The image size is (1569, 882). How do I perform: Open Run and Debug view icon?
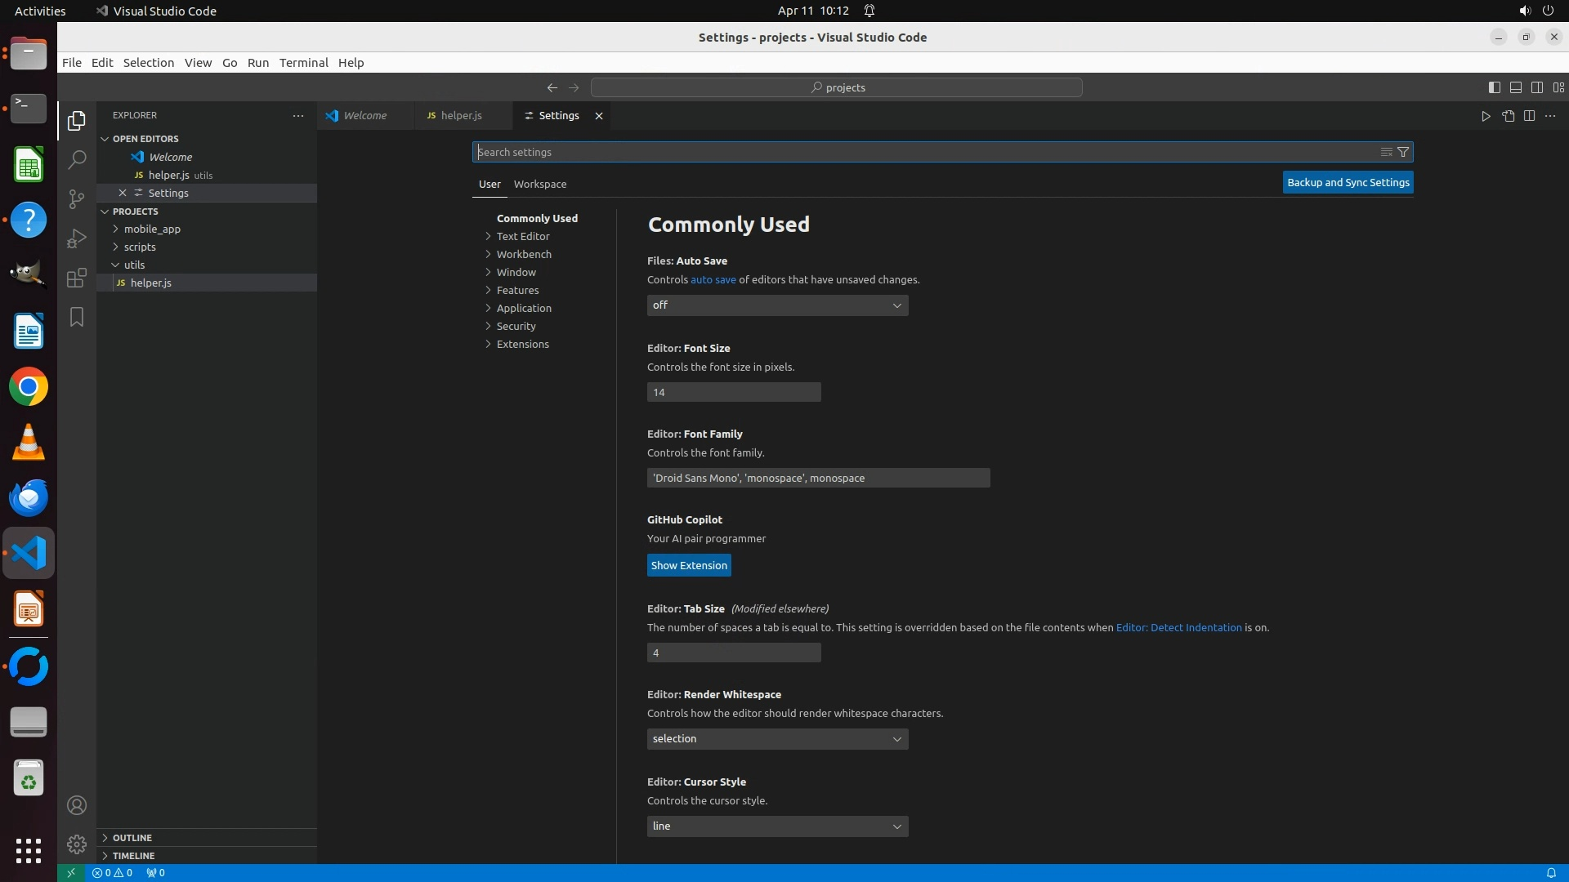[x=77, y=238]
